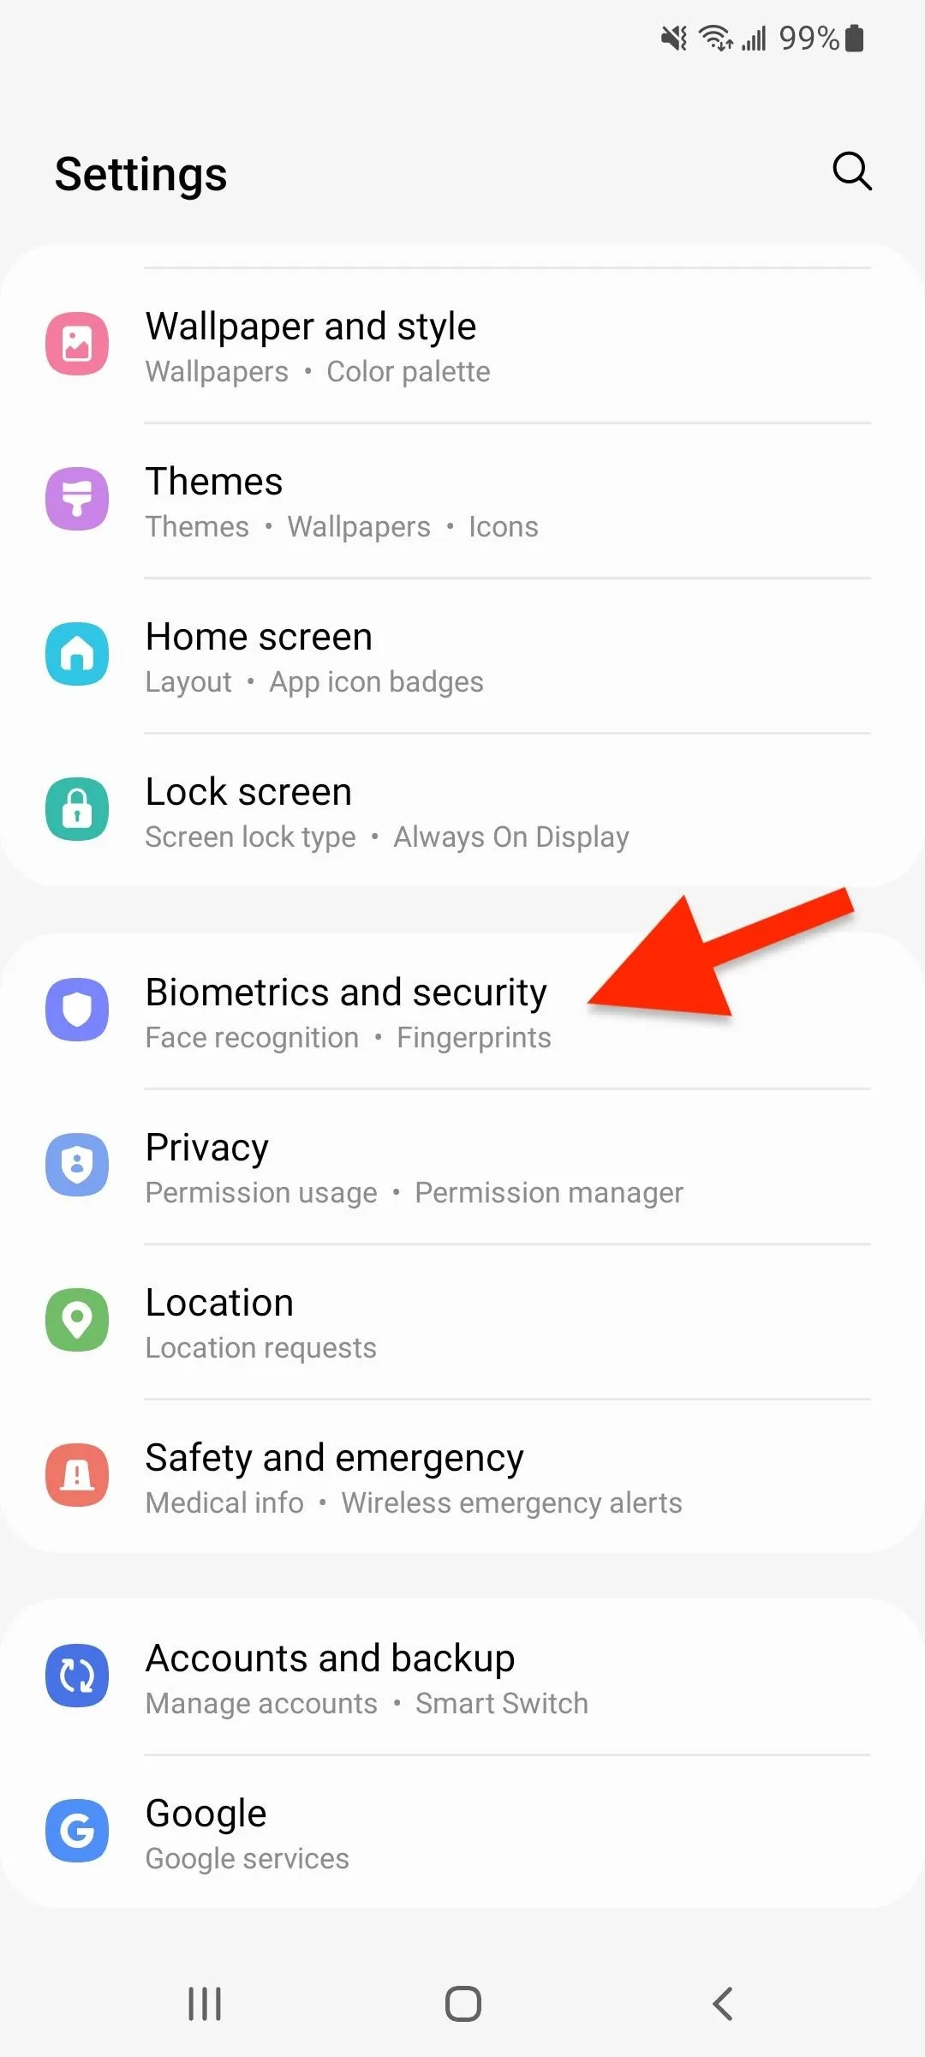The height and width of the screenshot is (2057, 925).
Task: Open the Themes menu entry
Action: click(x=462, y=501)
